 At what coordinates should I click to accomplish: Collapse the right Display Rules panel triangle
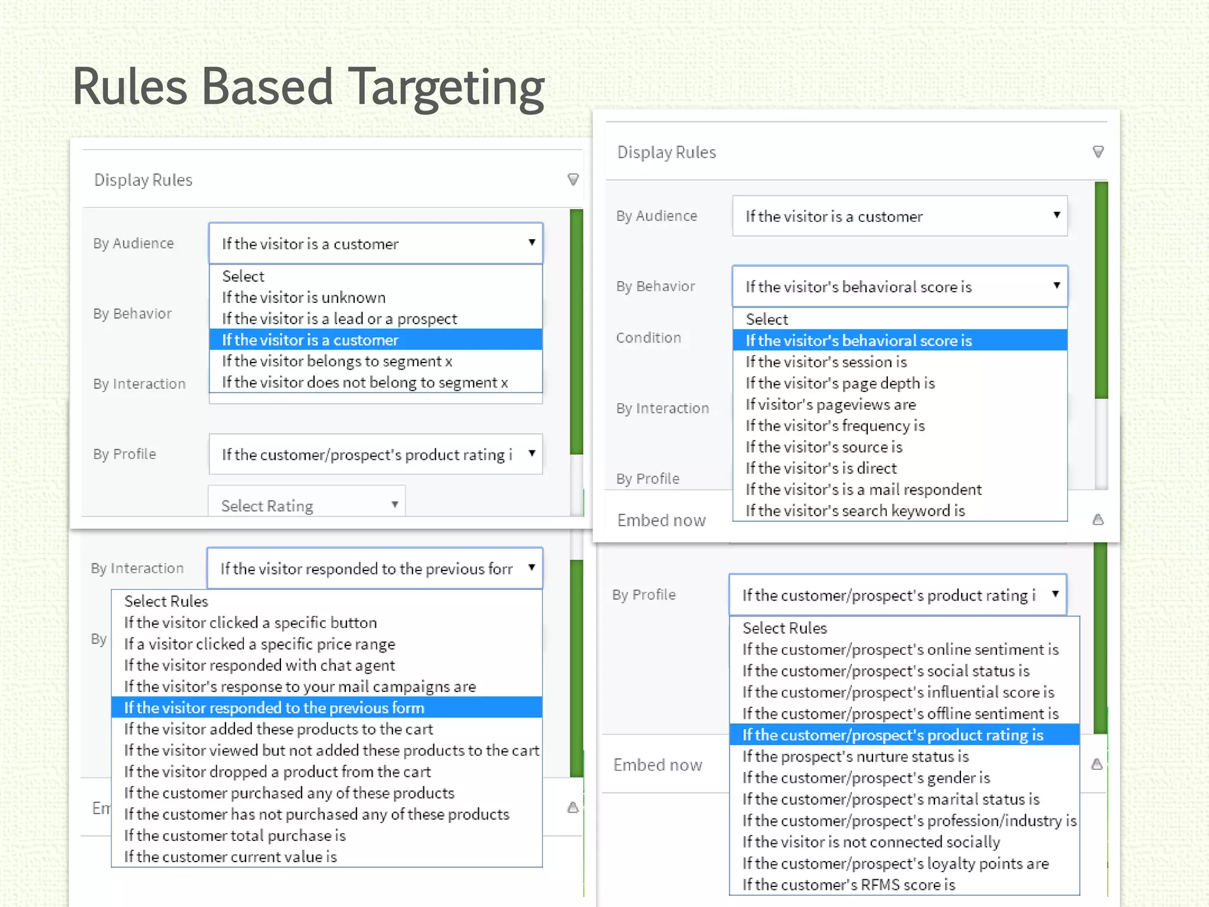coord(1097,152)
